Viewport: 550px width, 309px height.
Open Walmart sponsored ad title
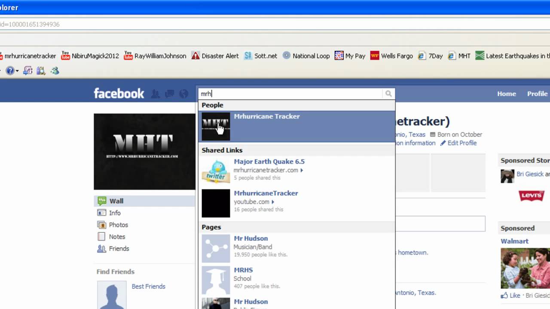point(514,241)
